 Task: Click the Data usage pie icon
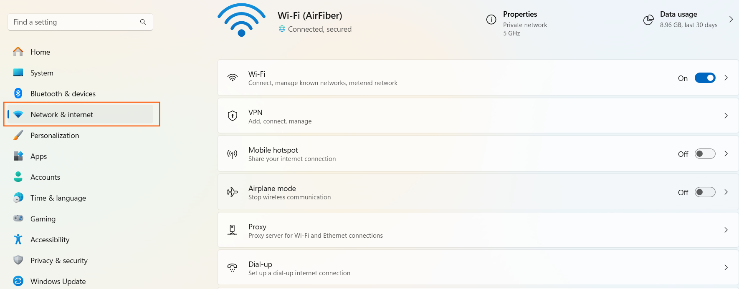tap(648, 20)
